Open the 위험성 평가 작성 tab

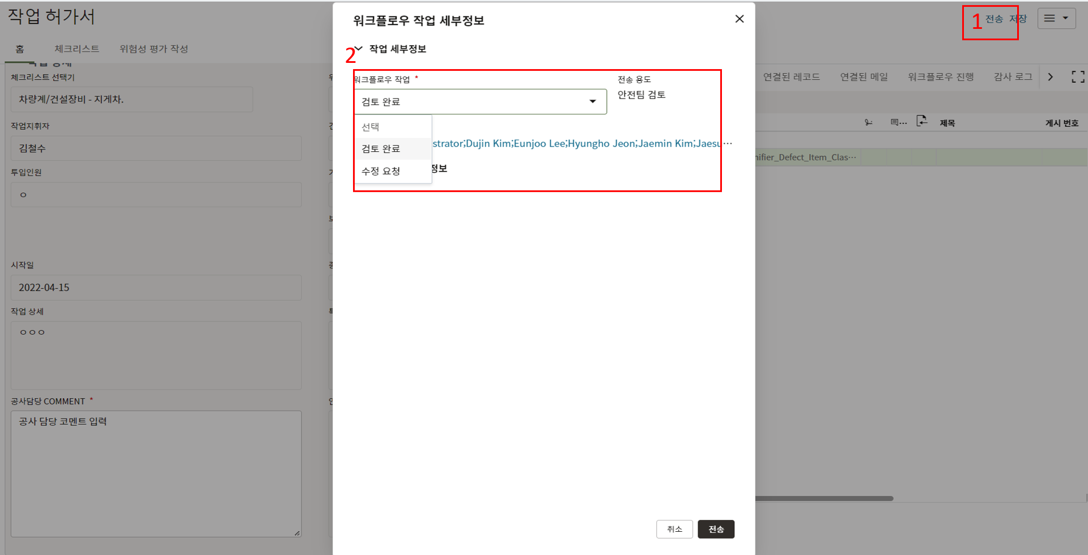pyautogui.click(x=154, y=49)
